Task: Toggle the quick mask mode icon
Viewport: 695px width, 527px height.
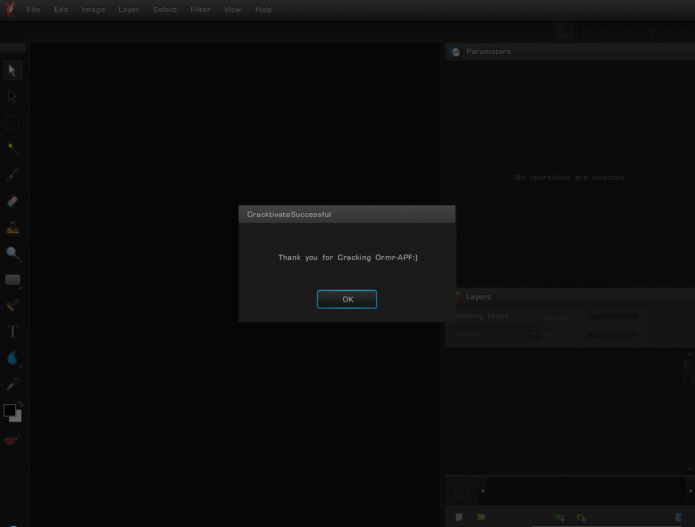Action: pyautogui.click(x=13, y=440)
